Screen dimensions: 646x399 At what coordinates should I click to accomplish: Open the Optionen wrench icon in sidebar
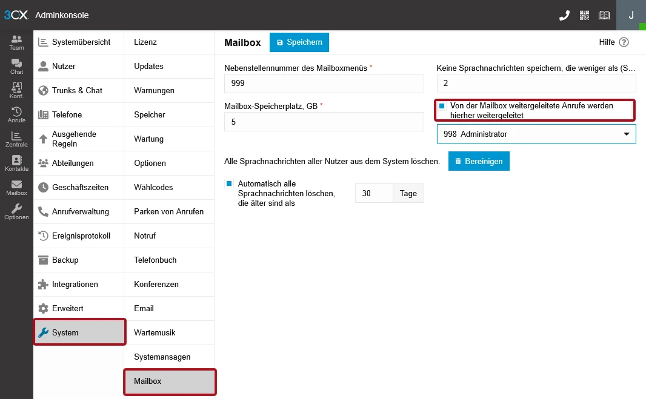pyautogui.click(x=16, y=211)
